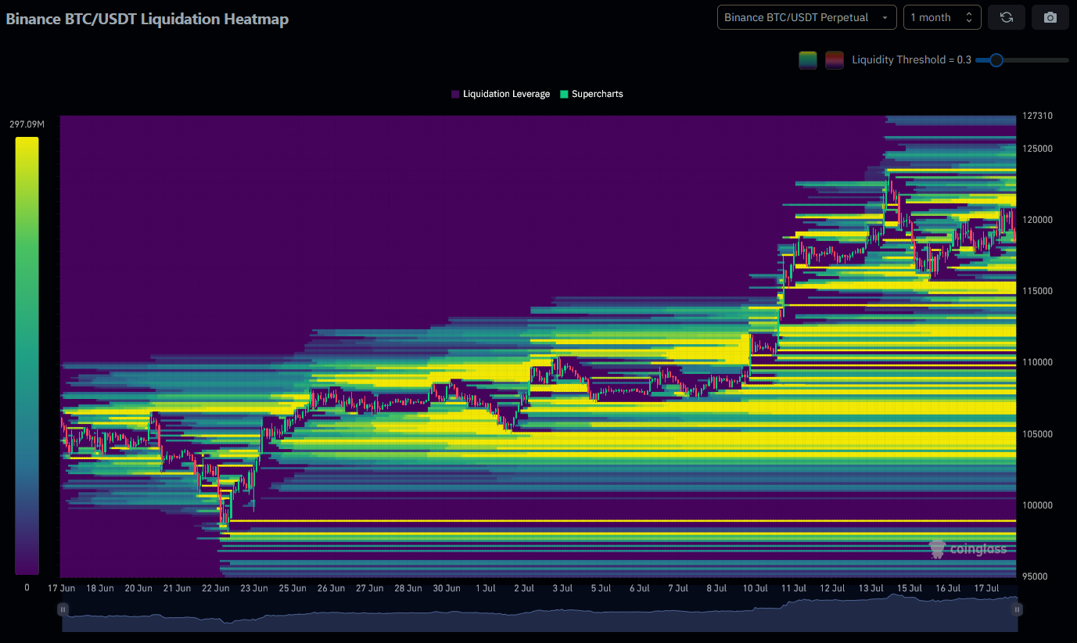Click the 125000 price axis label

1036,149
